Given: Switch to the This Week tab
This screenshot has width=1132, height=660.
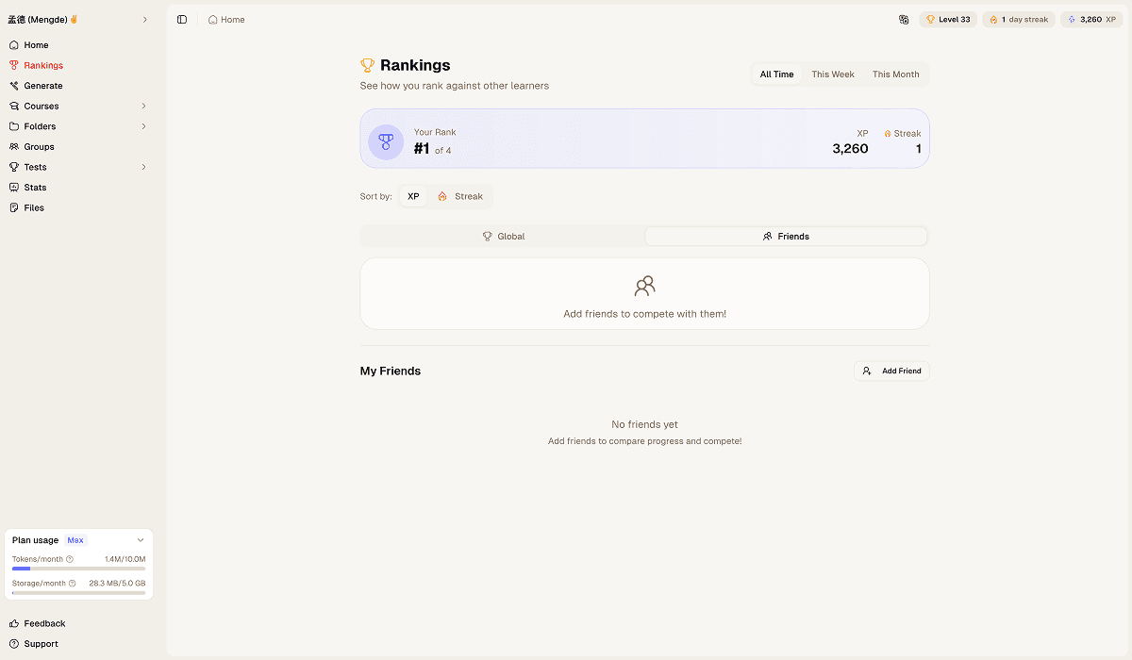Looking at the screenshot, I should 833,74.
